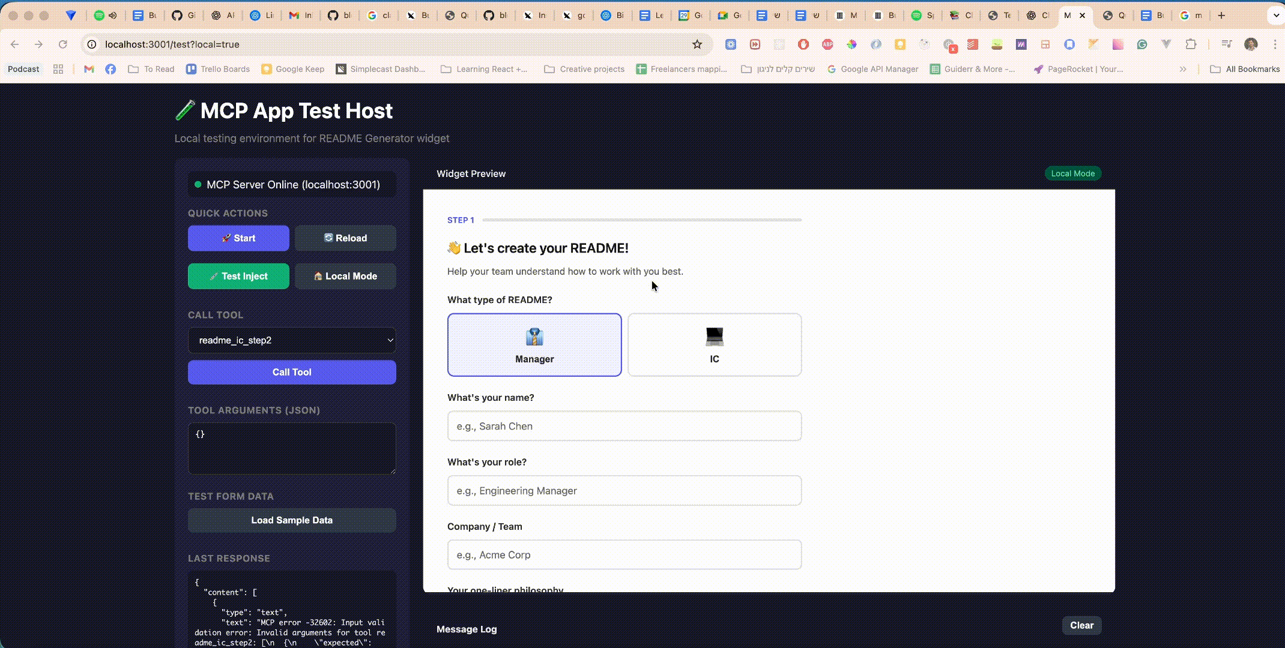
Task: Toggle the Local Mode button
Action: [x=345, y=276]
